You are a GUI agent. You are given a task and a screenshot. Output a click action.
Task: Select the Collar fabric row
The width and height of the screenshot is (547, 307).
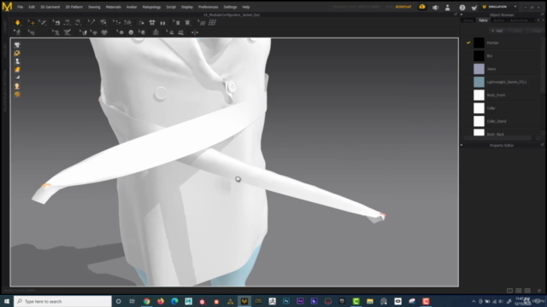503,108
